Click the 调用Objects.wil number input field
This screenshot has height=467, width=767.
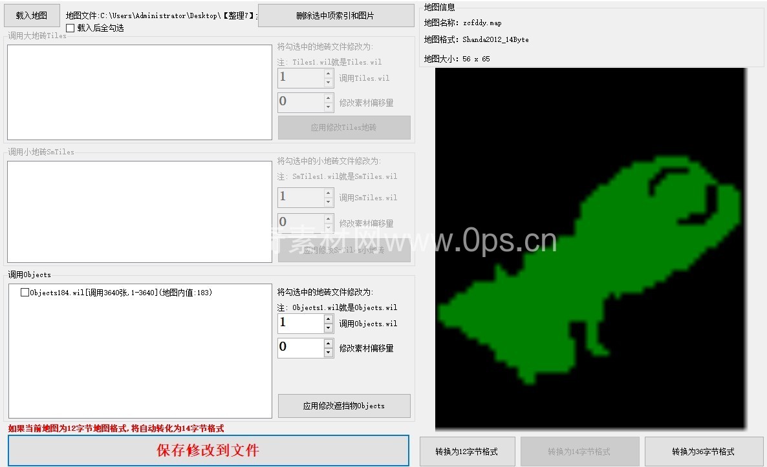(300, 324)
